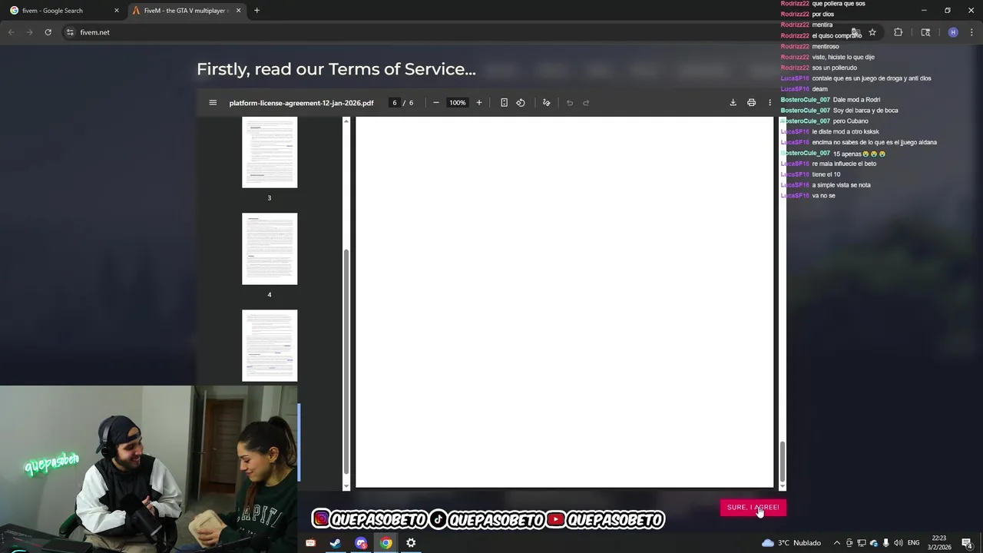Zoom out the PDF with minus icon
Image resolution: width=983 pixels, height=553 pixels.
436,103
